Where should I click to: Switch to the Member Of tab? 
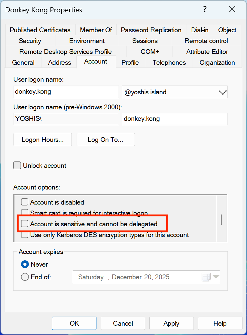96,30
